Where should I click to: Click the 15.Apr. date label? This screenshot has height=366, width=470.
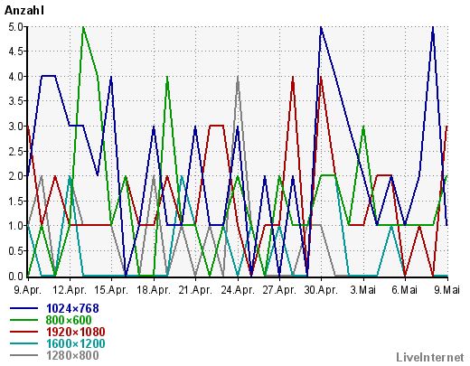pyautogui.click(x=111, y=290)
